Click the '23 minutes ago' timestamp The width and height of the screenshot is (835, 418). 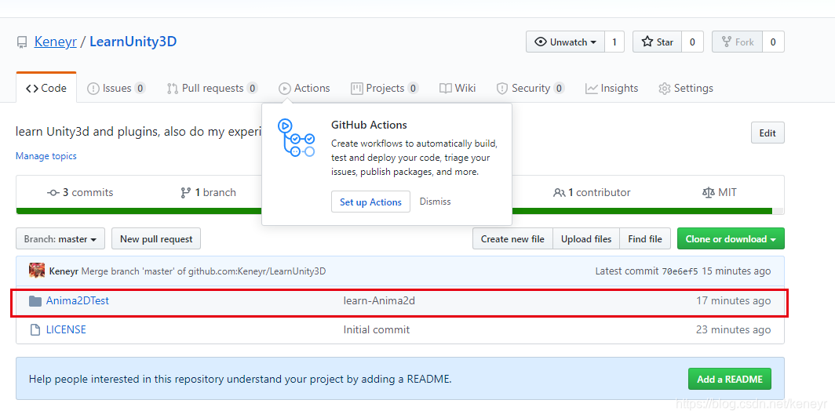[x=733, y=329]
